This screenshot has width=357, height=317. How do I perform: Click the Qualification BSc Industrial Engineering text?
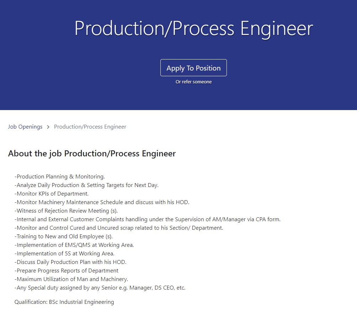pos(64,302)
